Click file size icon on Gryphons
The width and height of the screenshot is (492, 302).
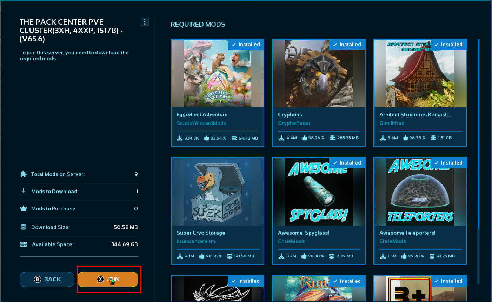point(332,138)
